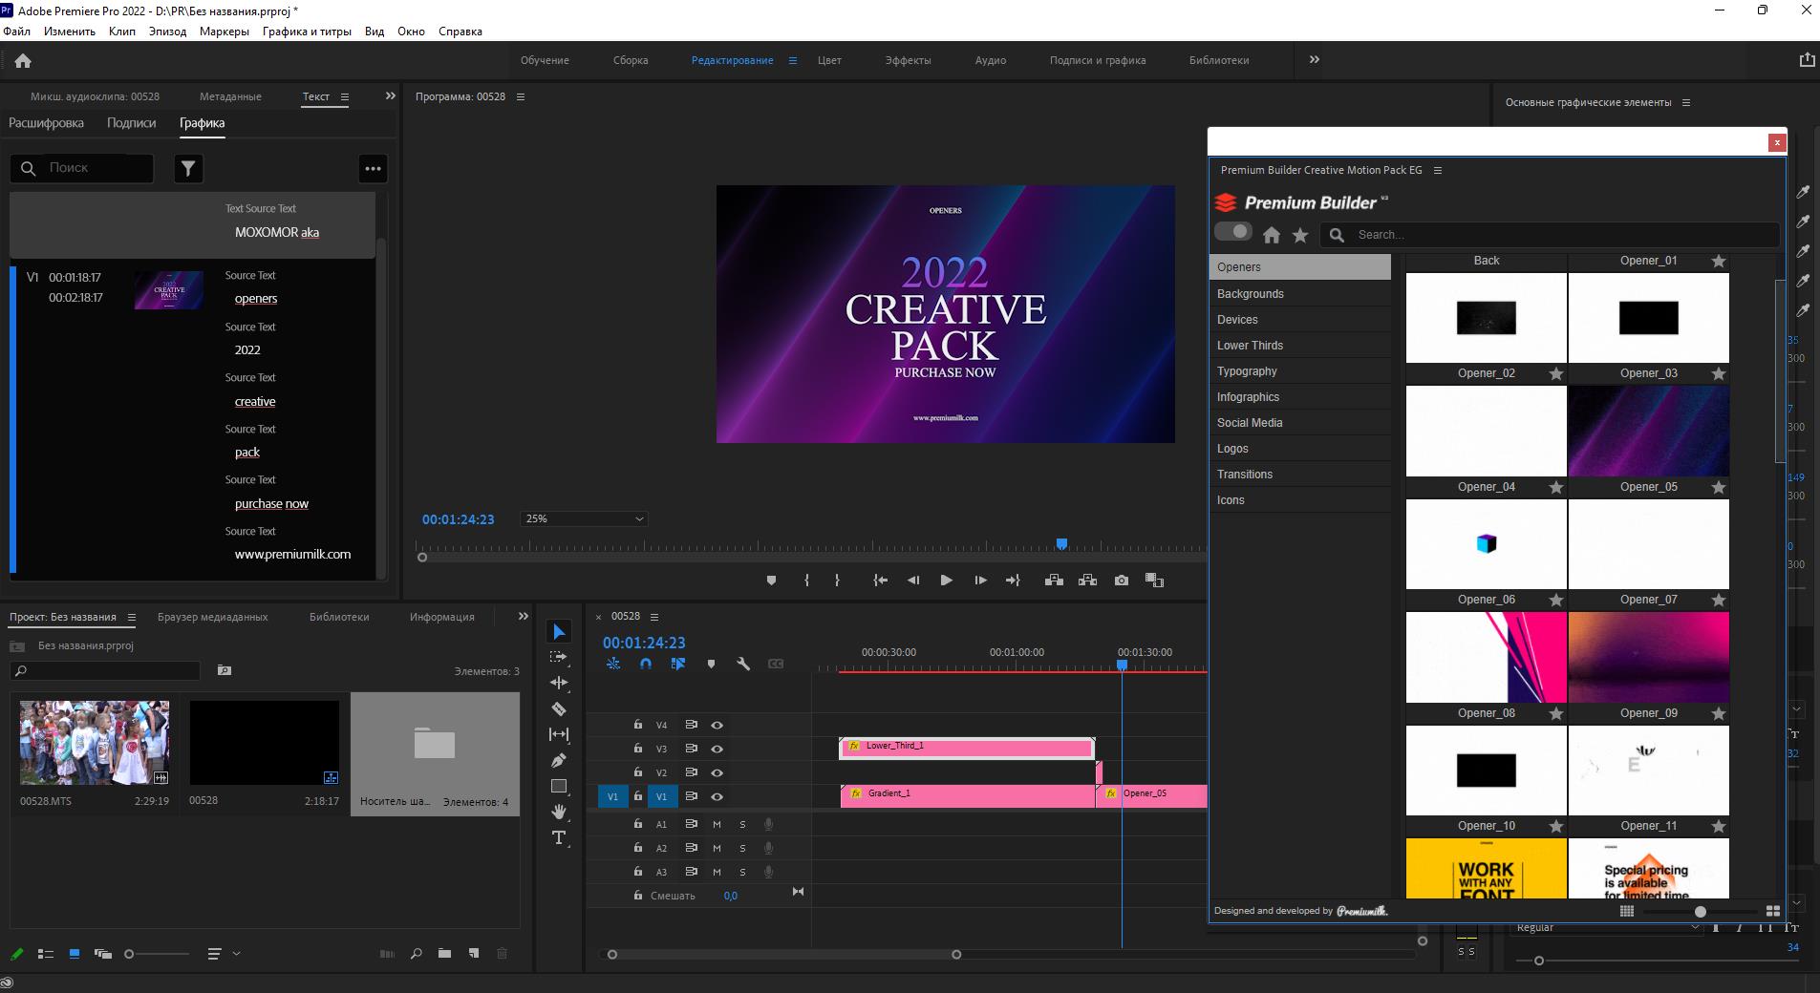Open Program monitor panel menu

pos(521,96)
